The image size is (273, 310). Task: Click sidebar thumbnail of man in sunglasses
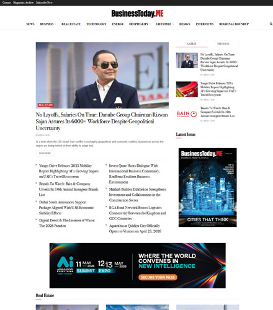pyautogui.click(x=187, y=60)
